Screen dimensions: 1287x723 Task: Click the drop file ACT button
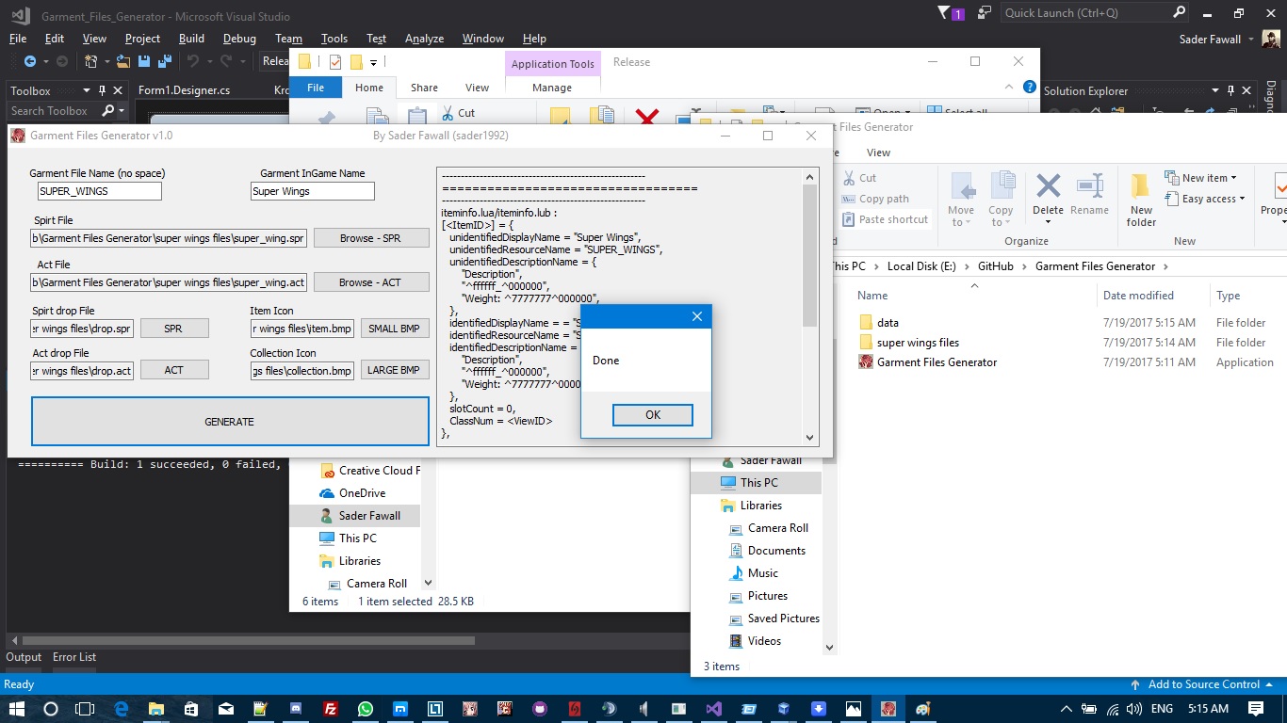pyautogui.click(x=174, y=370)
